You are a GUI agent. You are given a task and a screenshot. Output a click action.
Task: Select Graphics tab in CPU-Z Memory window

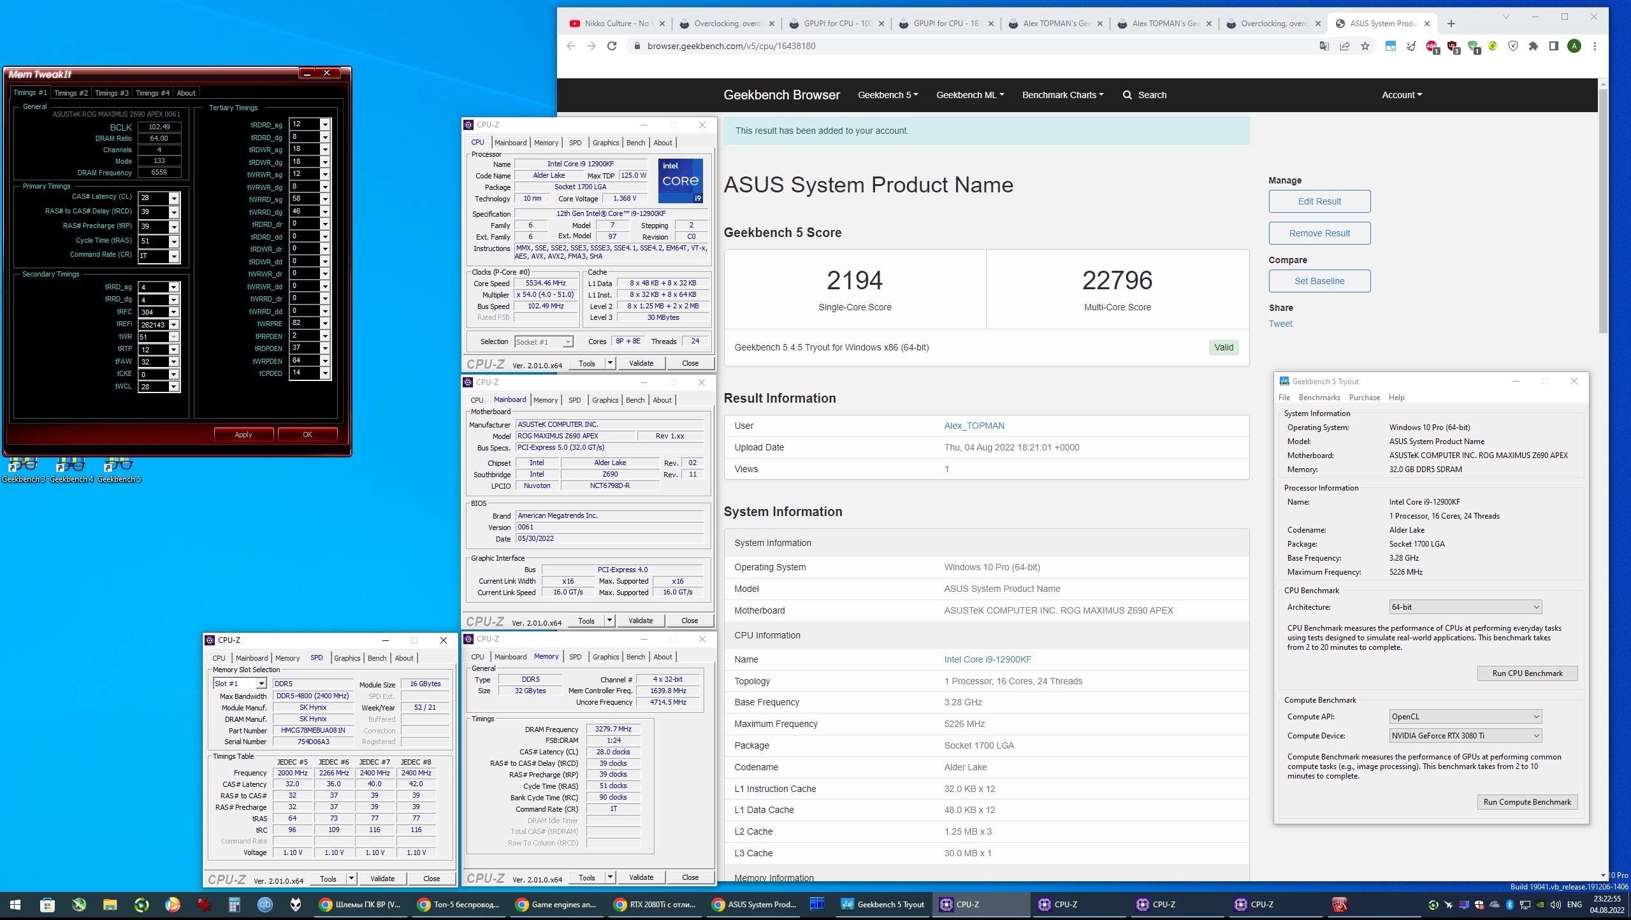click(x=605, y=657)
